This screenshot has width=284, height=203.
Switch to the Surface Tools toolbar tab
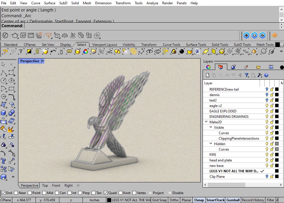coord(196,45)
